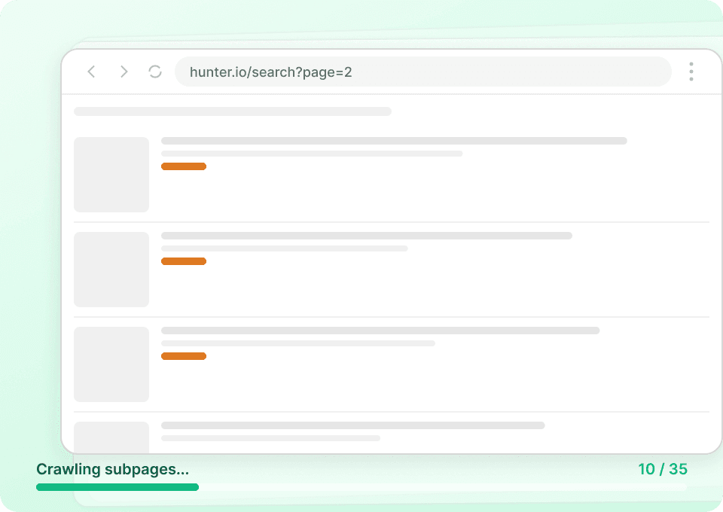This screenshot has height=512, width=723.
Task: Click the first result title text row
Action: tap(395, 140)
